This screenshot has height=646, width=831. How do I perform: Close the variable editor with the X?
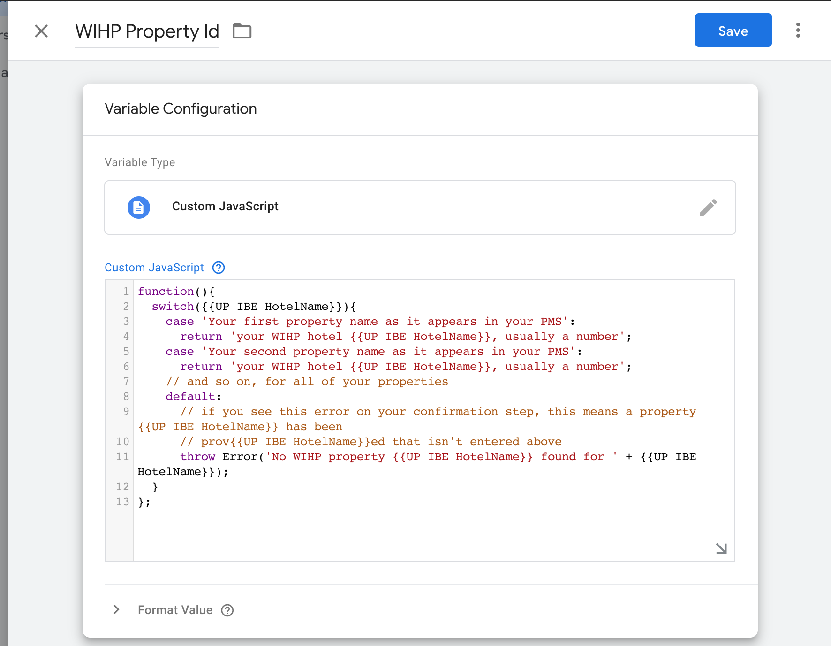tap(41, 31)
